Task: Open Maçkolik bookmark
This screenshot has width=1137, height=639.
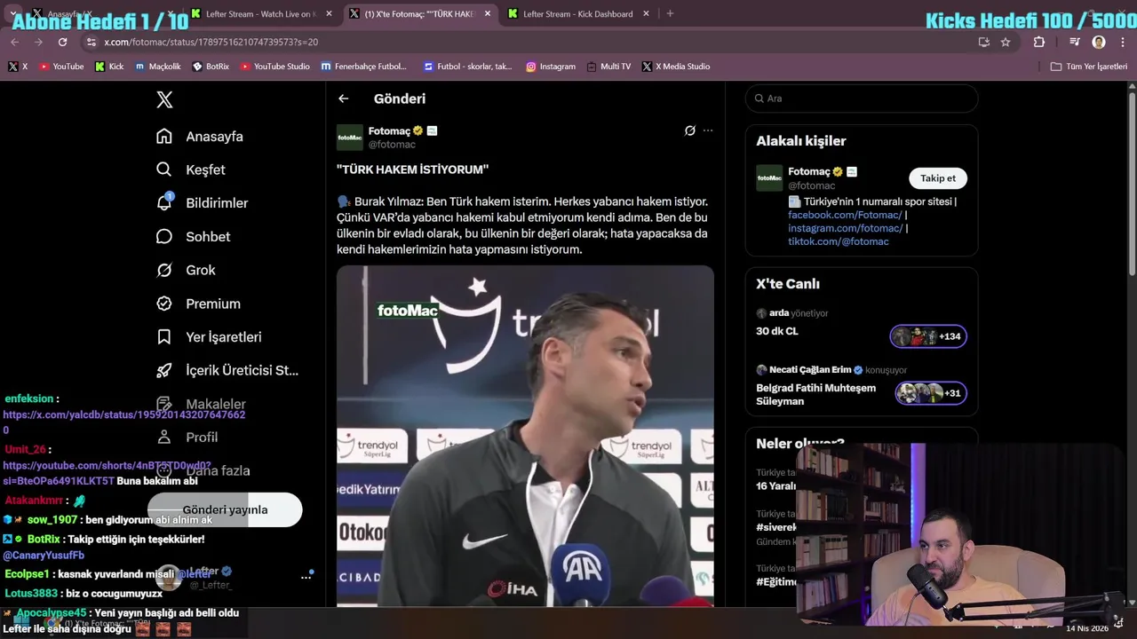Action: 157,67
